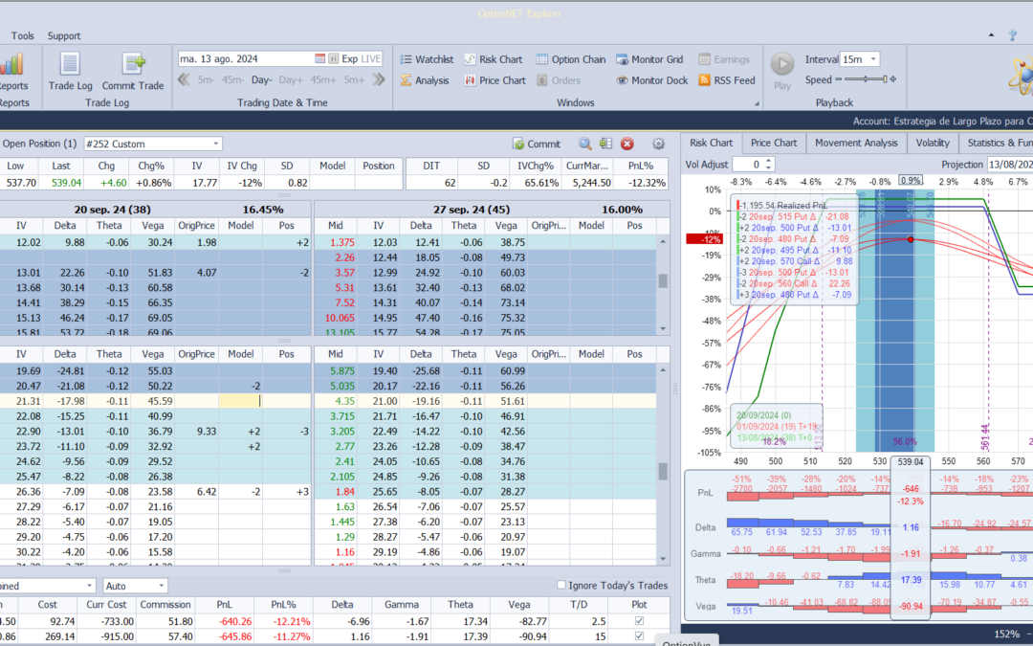Open the Monitor Grid window
1033x646 pixels.
click(649, 59)
